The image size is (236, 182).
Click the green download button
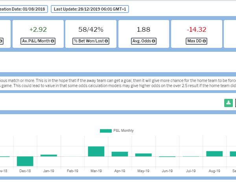(x=229, y=103)
